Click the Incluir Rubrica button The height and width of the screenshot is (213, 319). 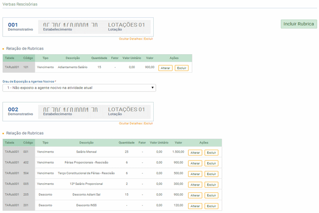[299, 24]
